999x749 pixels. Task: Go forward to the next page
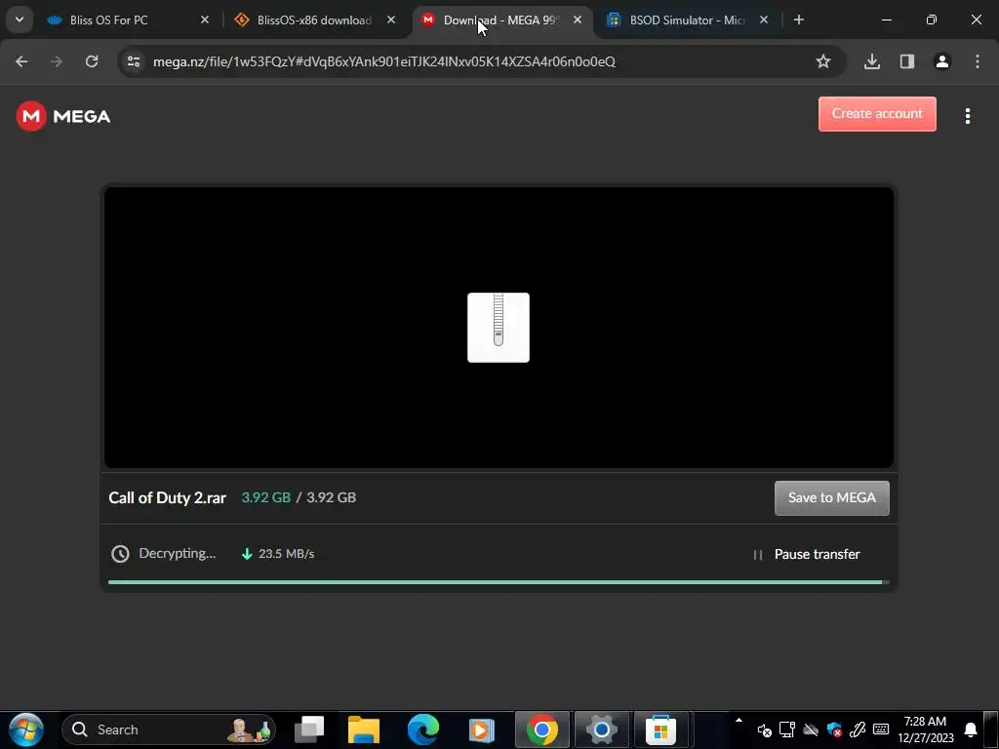pyautogui.click(x=57, y=61)
